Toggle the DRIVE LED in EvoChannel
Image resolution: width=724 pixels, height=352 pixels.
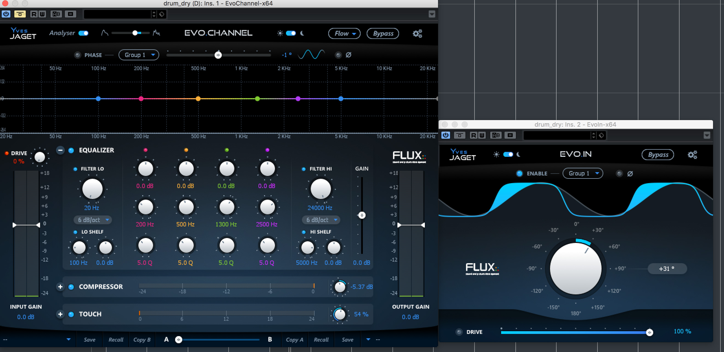tap(7, 153)
